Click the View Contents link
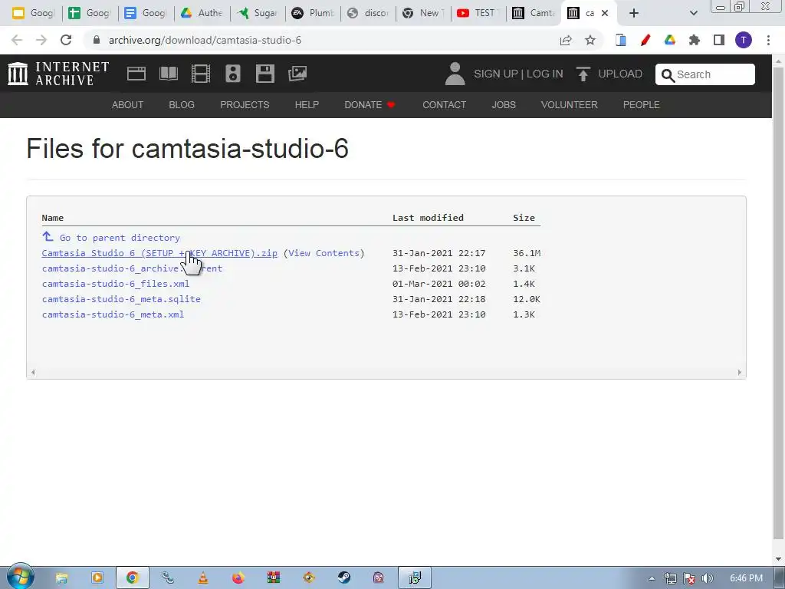This screenshot has height=589, width=785. tap(324, 253)
